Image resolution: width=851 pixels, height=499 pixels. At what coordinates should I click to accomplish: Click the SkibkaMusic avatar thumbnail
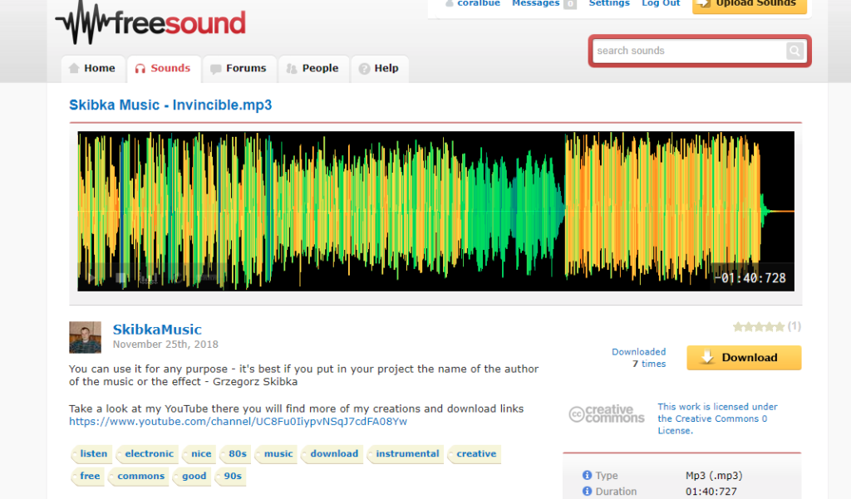[x=86, y=337]
